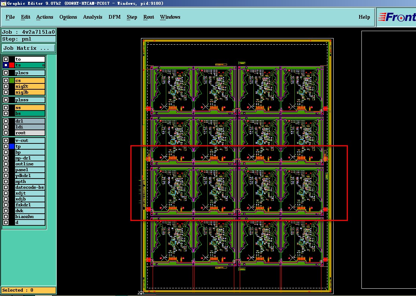Select the plnss layer name
Viewport: 416px width, 296px height.
coord(30,100)
